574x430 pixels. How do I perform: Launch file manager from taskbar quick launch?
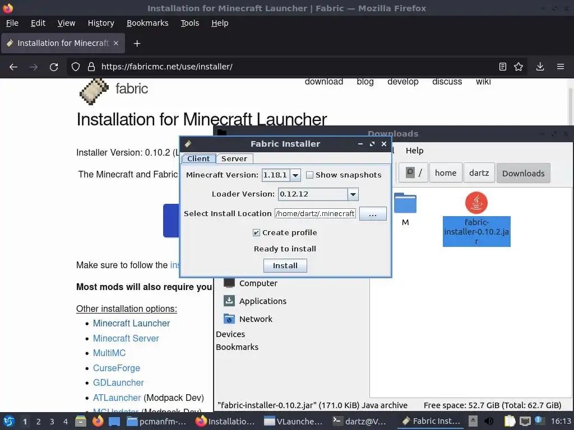[x=81, y=421]
